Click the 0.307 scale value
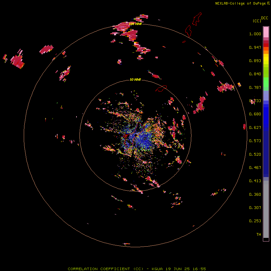The image size is (271, 271). 255,208
